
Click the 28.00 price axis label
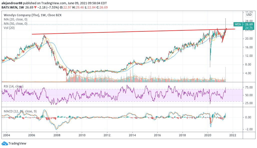(249, 21)
